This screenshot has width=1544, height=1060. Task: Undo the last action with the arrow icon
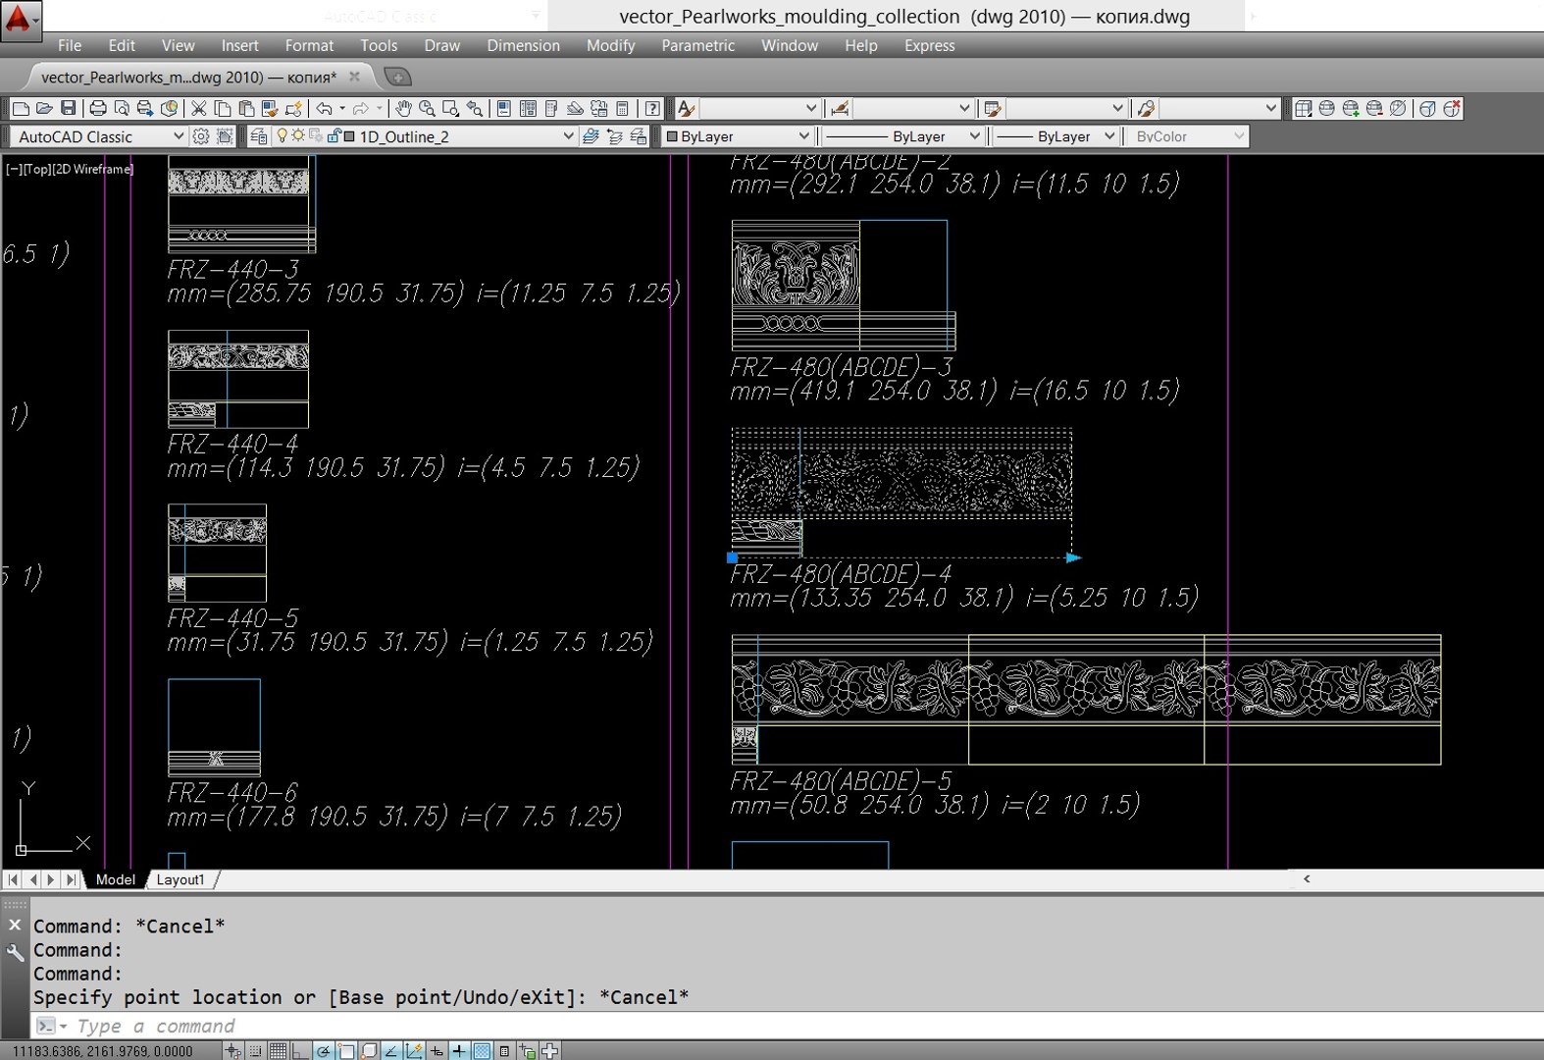click(x=324, y=108)
